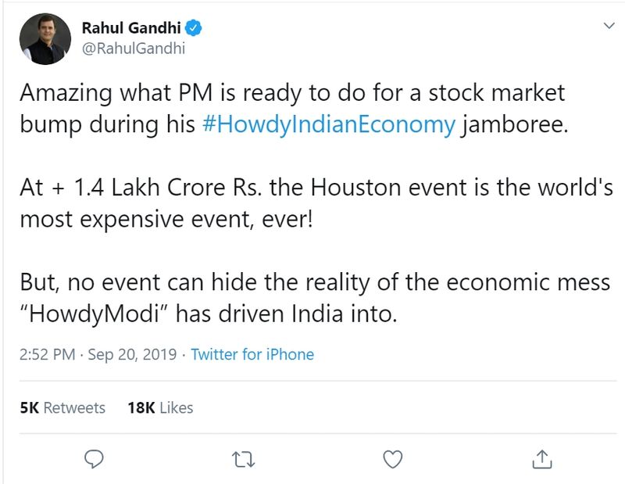Click the reply speech bubble icon

95,459
